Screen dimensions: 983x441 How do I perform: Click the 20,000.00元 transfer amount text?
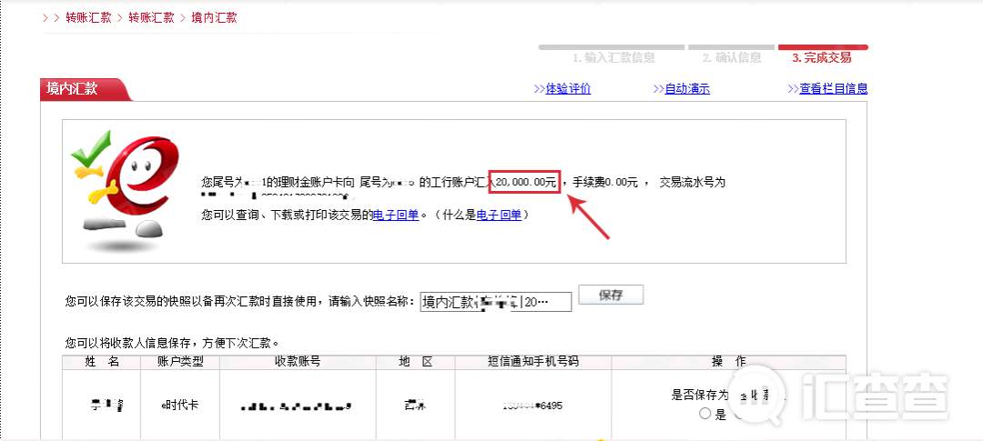coord(525,182)
